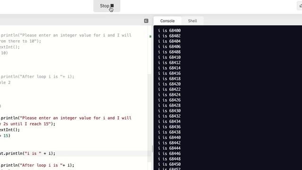Click the green marker in editor gutter

pyautogui.click(x=151, y=36)
